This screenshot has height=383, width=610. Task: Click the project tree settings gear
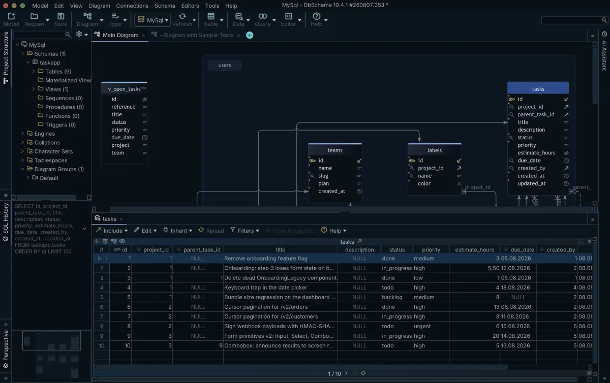point(79,34)
